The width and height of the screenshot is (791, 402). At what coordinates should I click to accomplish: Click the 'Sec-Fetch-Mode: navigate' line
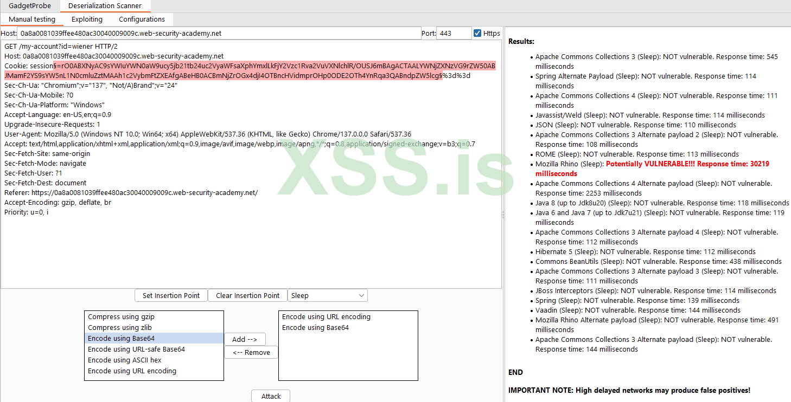point(45,164)
